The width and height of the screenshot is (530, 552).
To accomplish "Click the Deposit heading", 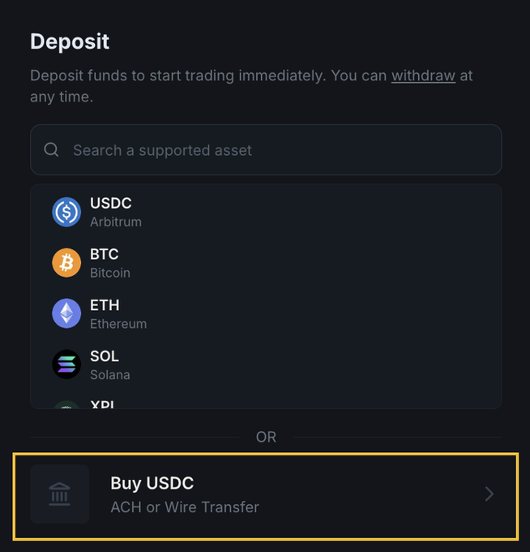I will (x=70, y=41).
